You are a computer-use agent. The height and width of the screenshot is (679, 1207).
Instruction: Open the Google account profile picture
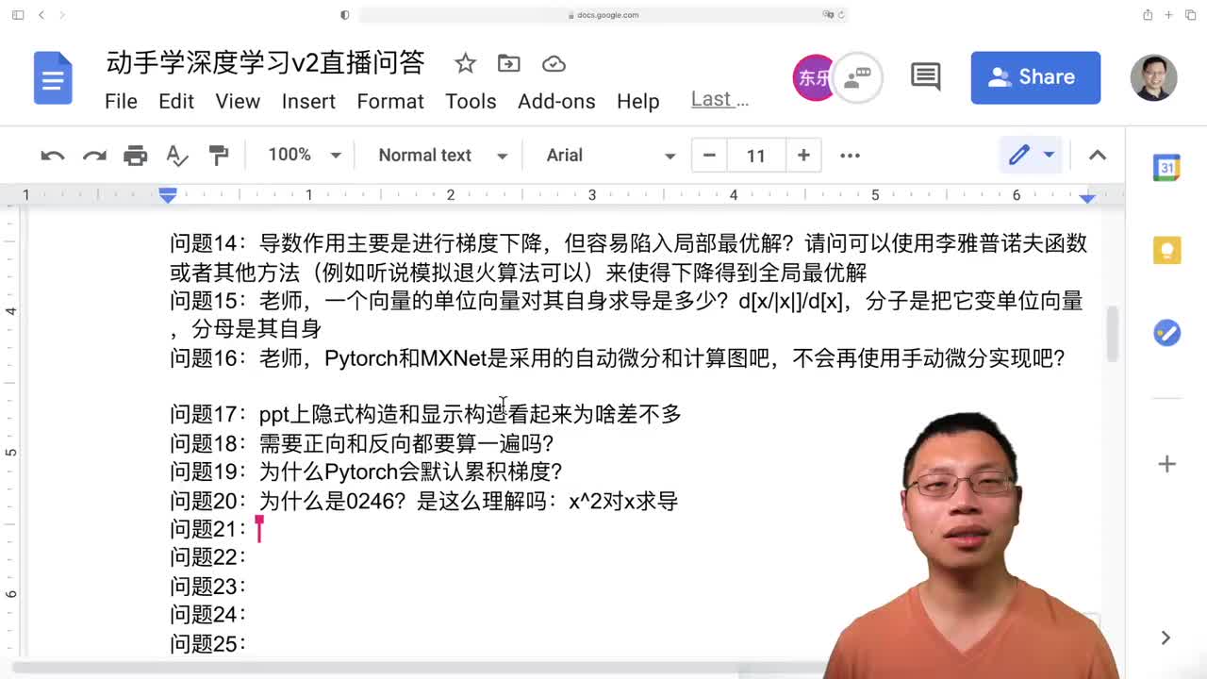coord(1153,77)
